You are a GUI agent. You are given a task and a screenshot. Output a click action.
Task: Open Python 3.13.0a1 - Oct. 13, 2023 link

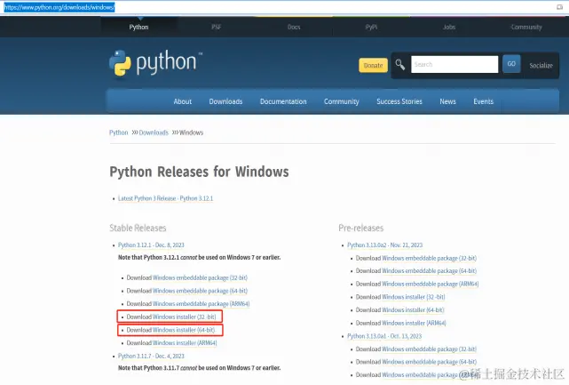point(384,336)
